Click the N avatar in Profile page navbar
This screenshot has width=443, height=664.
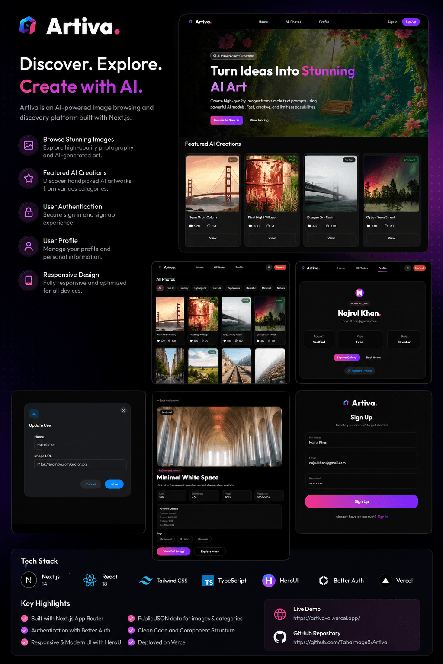pyautogui.click(x=407, y=268)
